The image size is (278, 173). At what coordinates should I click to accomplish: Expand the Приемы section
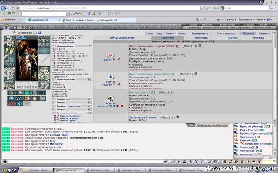tap(53, 106)
